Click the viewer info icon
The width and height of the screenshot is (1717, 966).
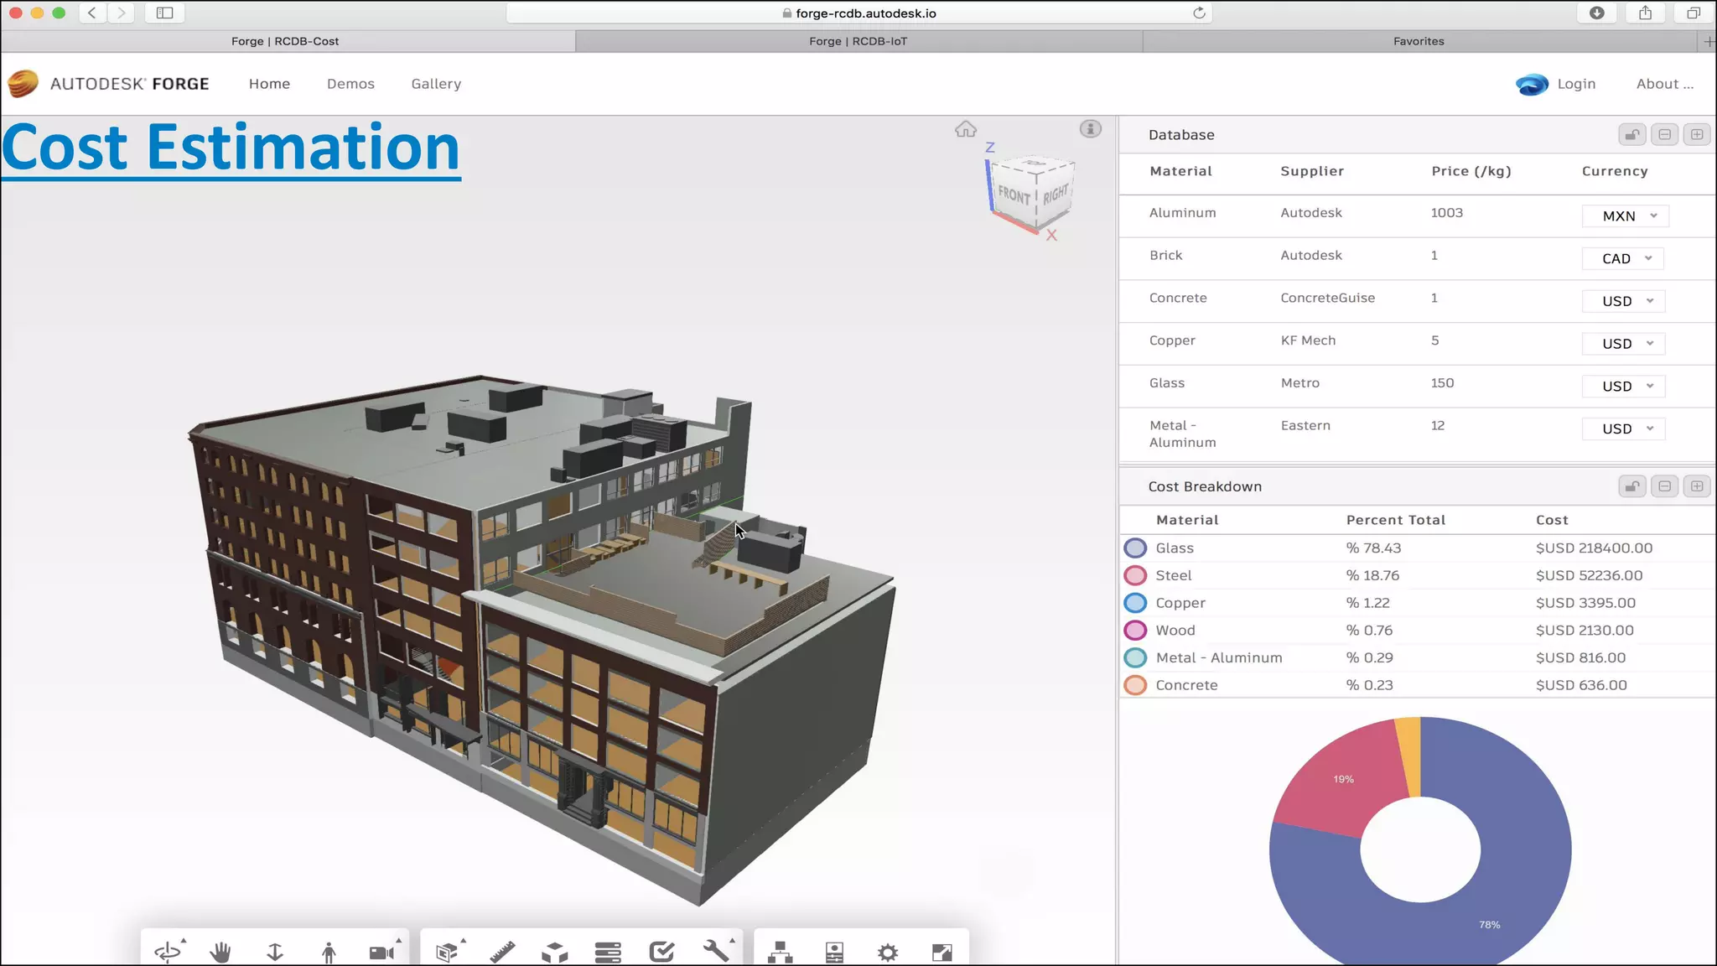[1090, 128]
